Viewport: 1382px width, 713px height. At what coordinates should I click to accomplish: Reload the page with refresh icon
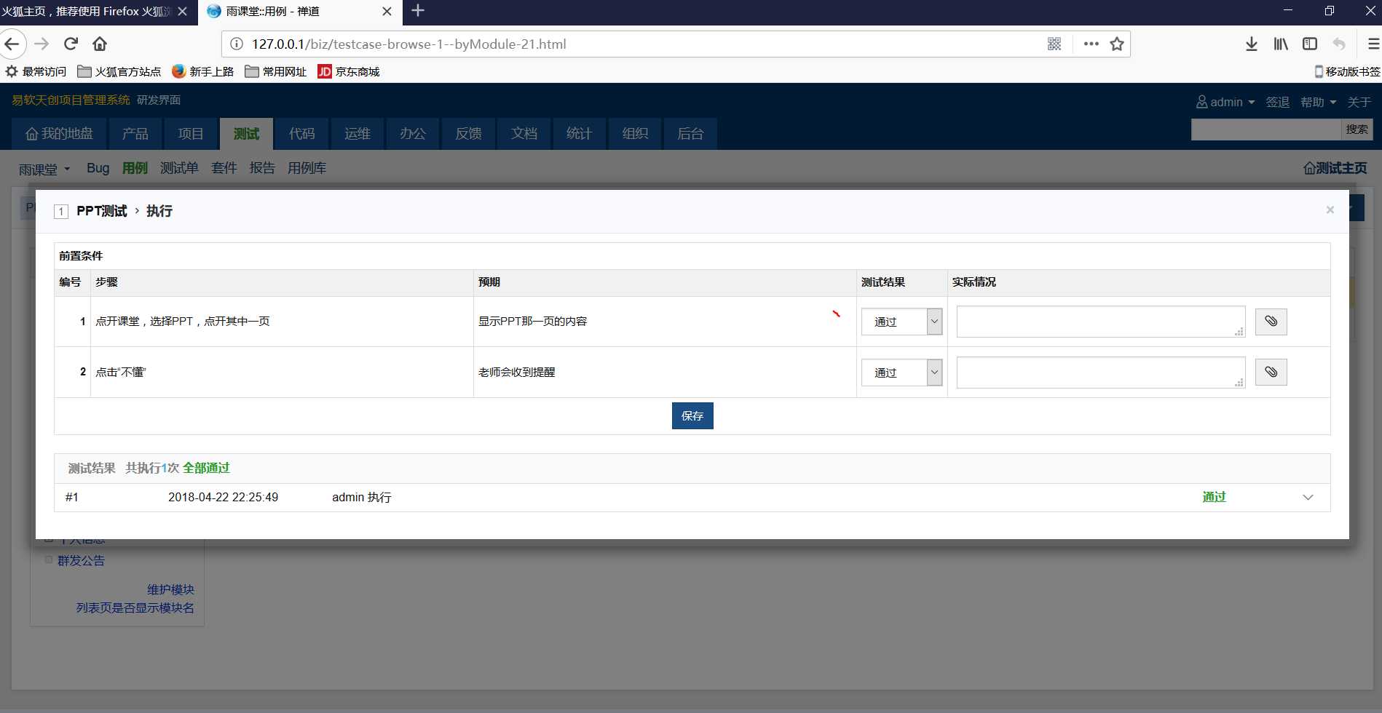[71, 44]
